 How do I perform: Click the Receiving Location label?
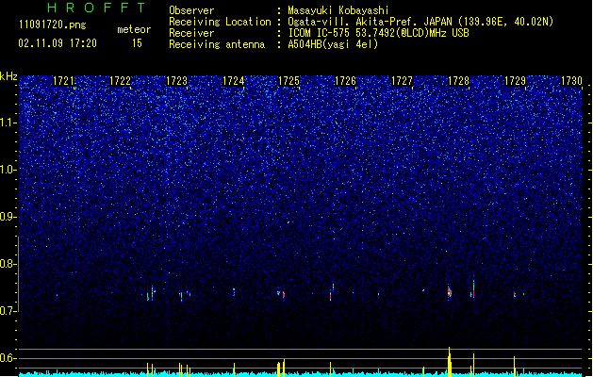coord(220,22)
